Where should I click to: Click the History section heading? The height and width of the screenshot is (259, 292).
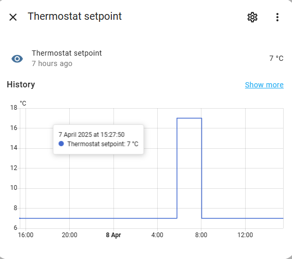pyautogui.click(x=21, y=85)
